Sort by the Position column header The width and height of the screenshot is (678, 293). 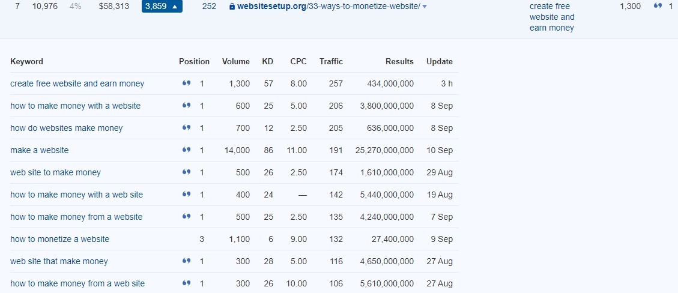click(194, 61)
